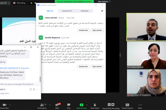Click the green Share Screen icon

click(x=81, y=105)
